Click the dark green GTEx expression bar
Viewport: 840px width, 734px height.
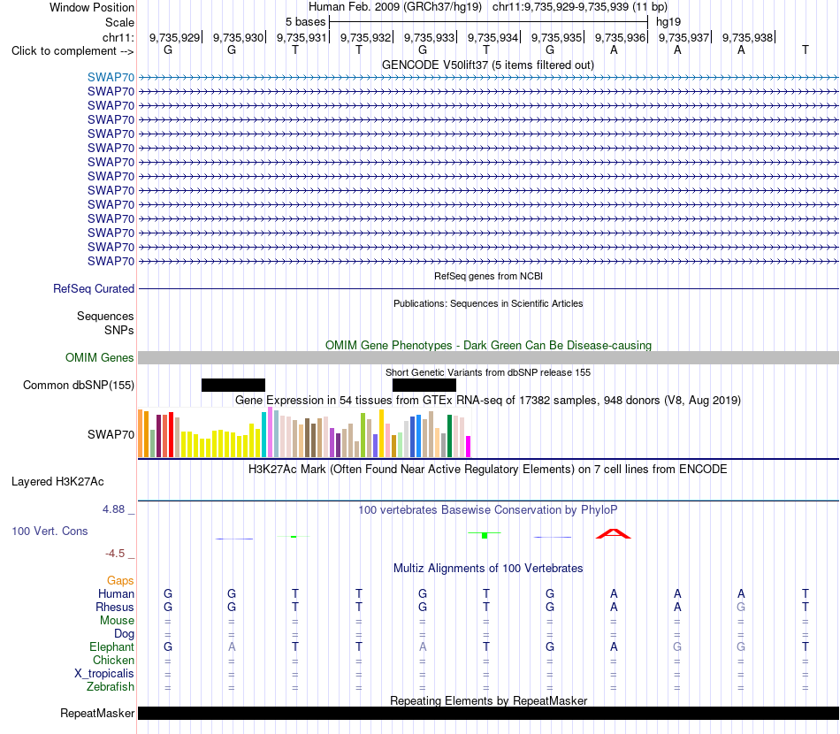[x=449, y=436]
